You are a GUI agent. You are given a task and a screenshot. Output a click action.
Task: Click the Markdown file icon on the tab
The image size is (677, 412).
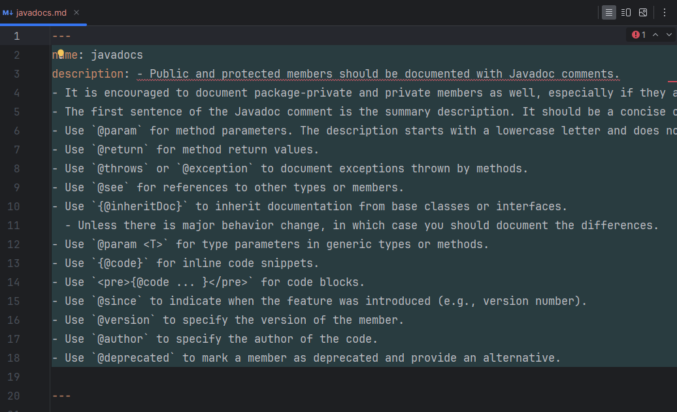point(7,12)
